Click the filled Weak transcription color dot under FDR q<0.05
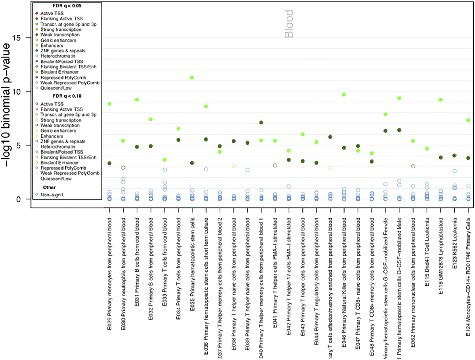 (37, 35)
